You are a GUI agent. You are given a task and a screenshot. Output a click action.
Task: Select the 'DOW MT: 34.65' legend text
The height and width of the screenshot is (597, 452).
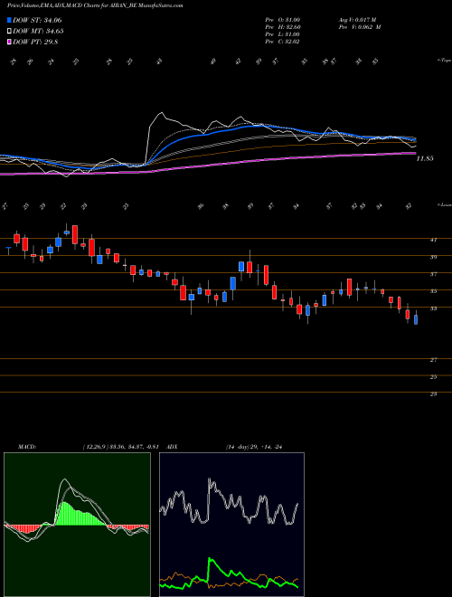pos(38,32)
